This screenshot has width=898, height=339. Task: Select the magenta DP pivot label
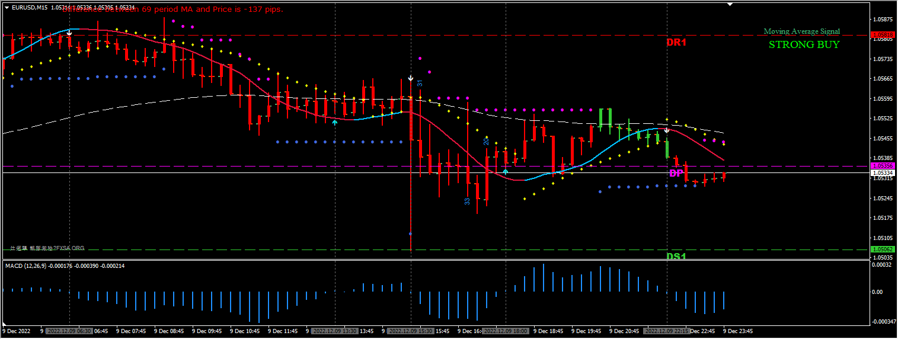coord(675,173)
